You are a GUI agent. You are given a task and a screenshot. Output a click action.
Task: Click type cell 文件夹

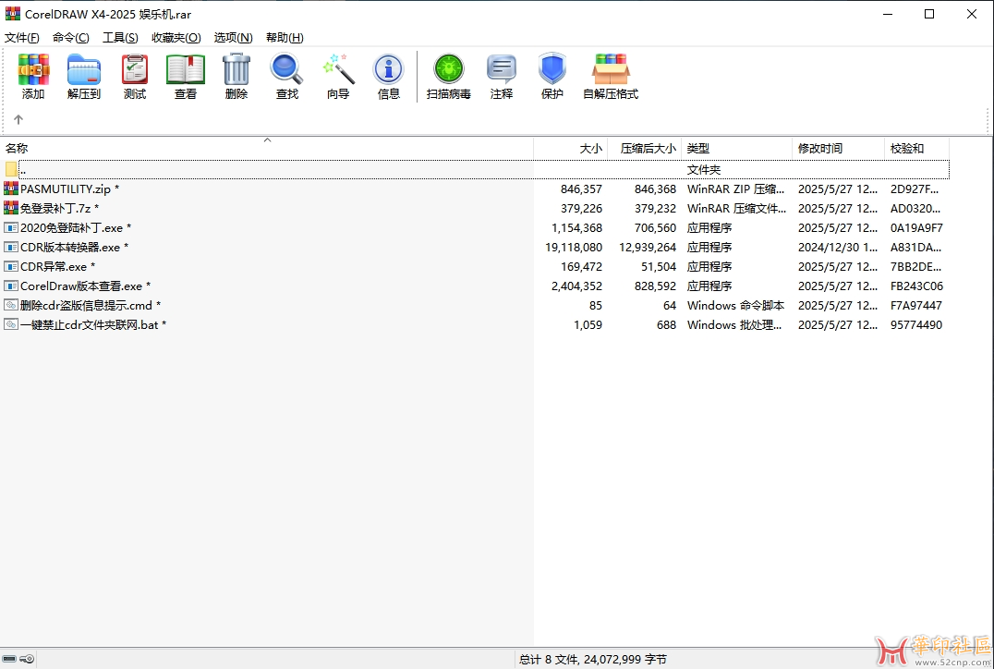click(704, 170)
